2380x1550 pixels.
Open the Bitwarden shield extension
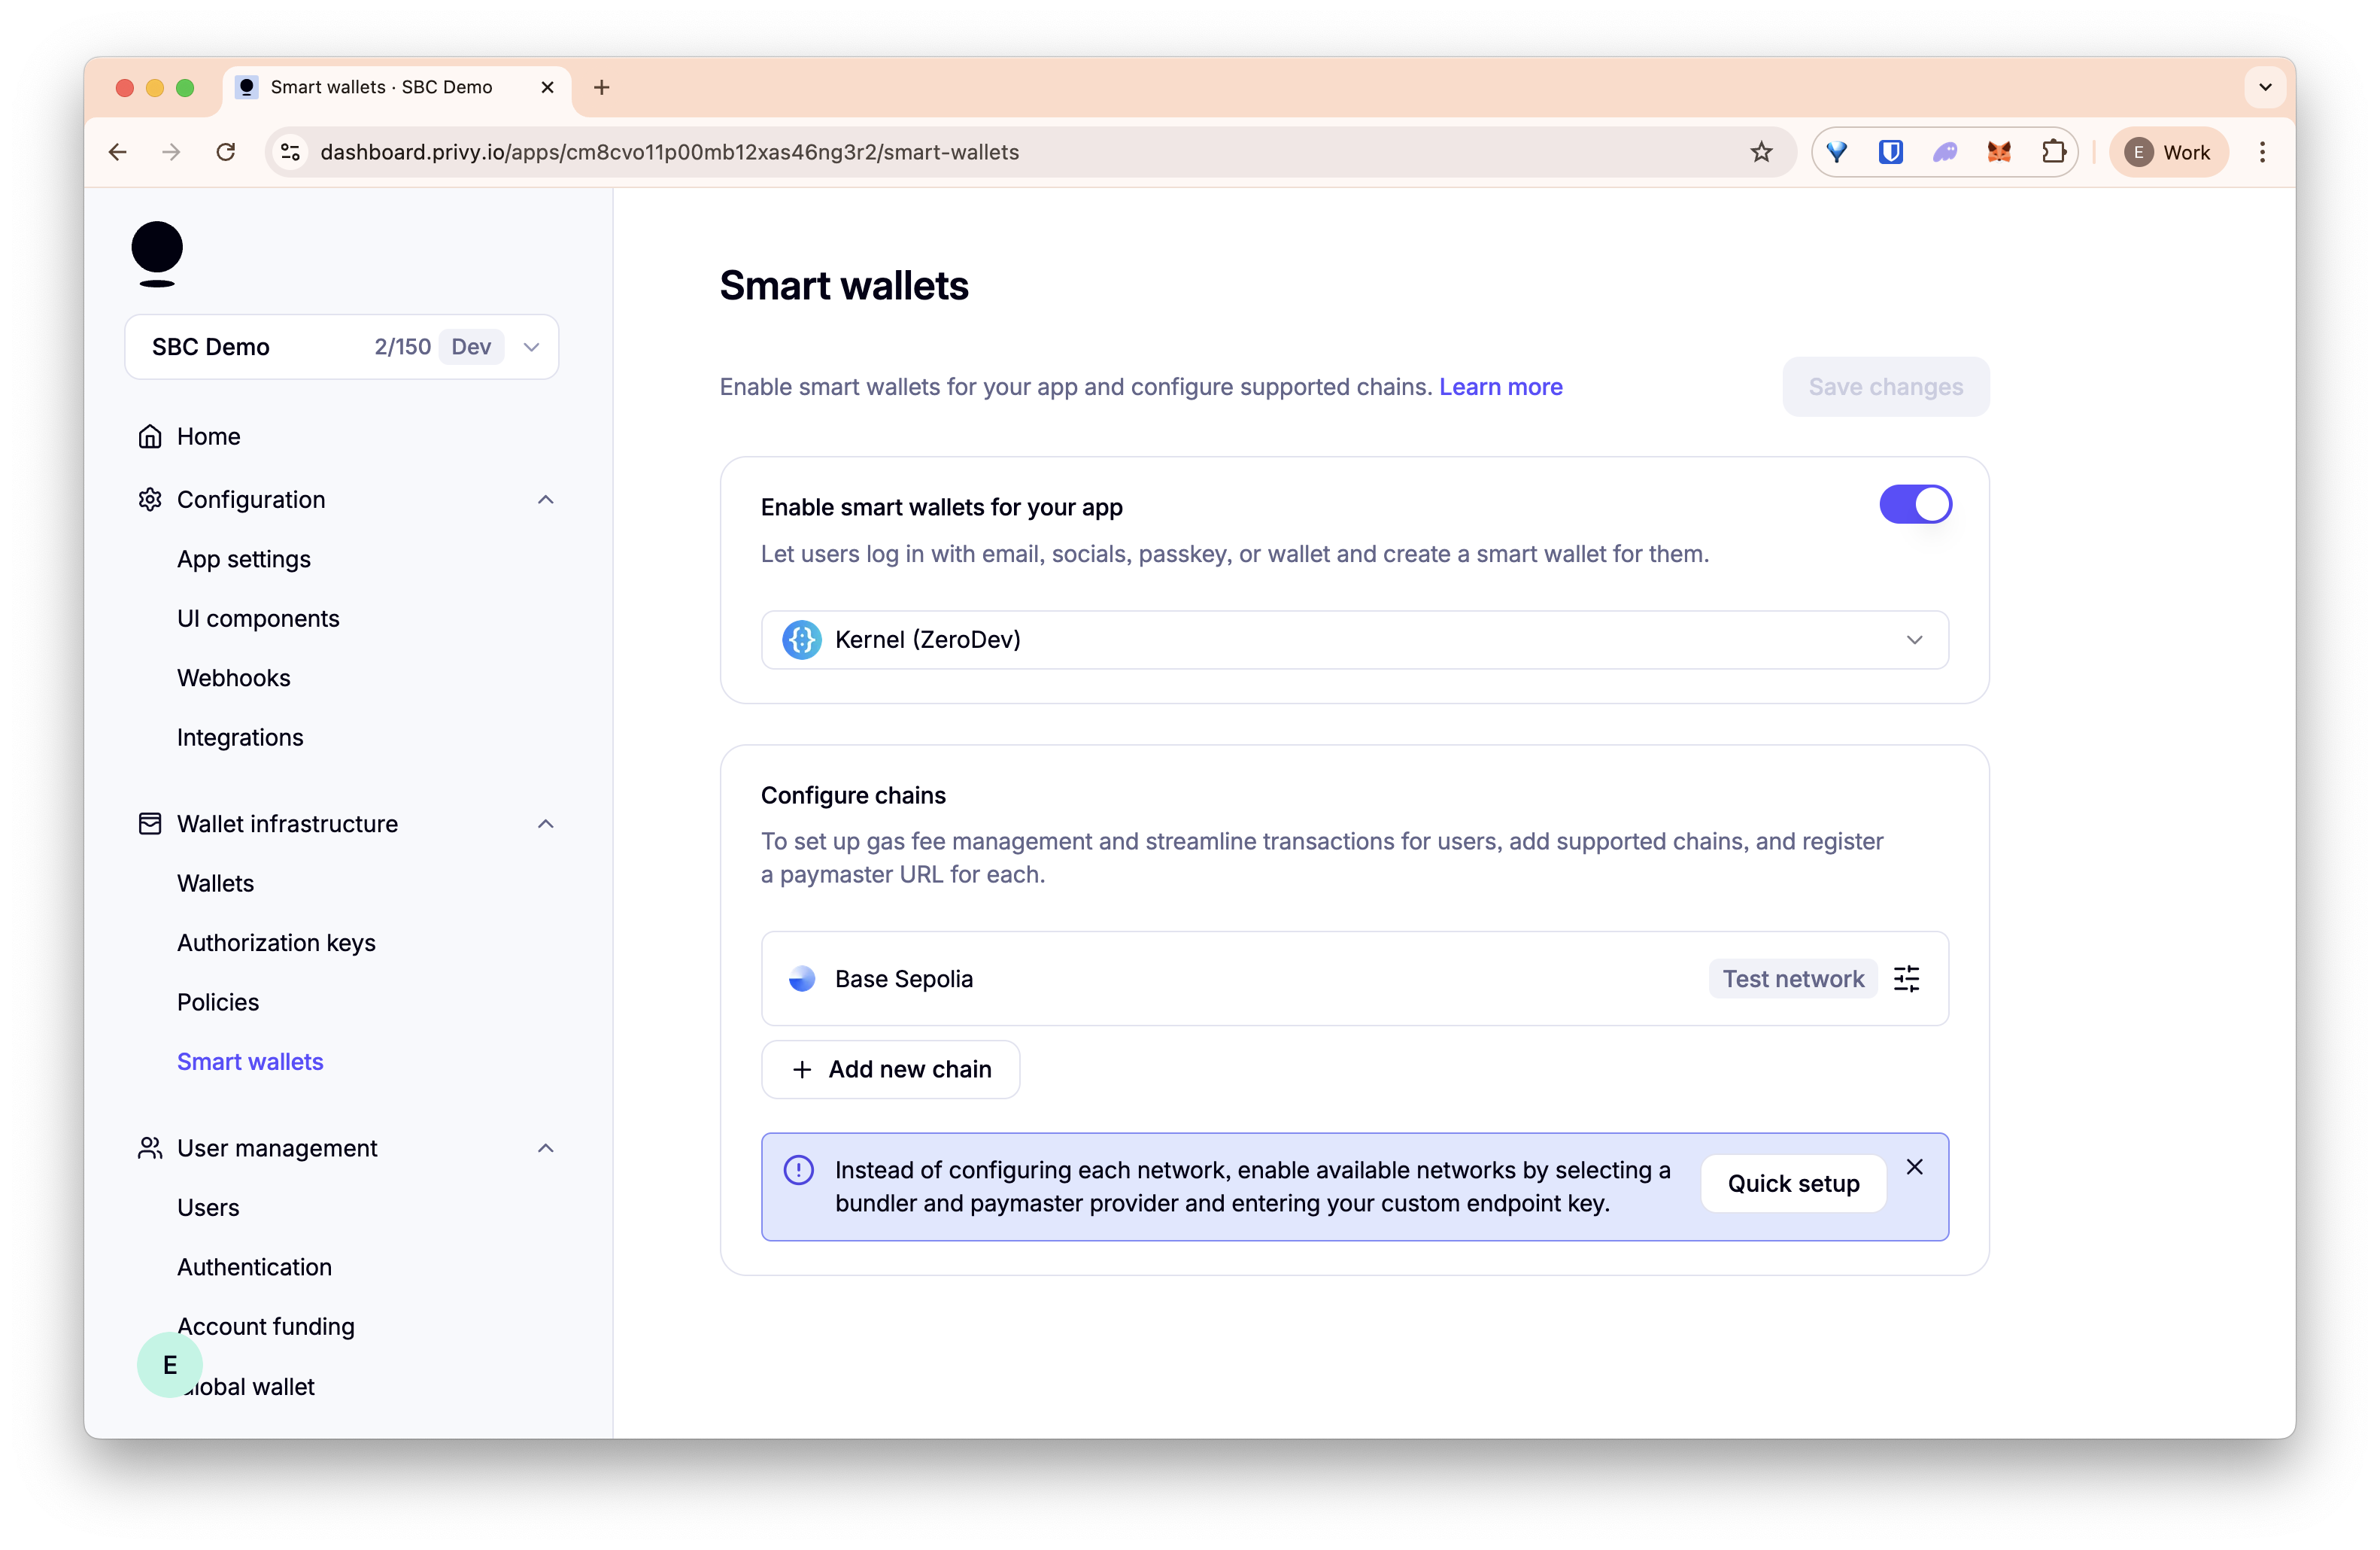(x=1890, y=152)
